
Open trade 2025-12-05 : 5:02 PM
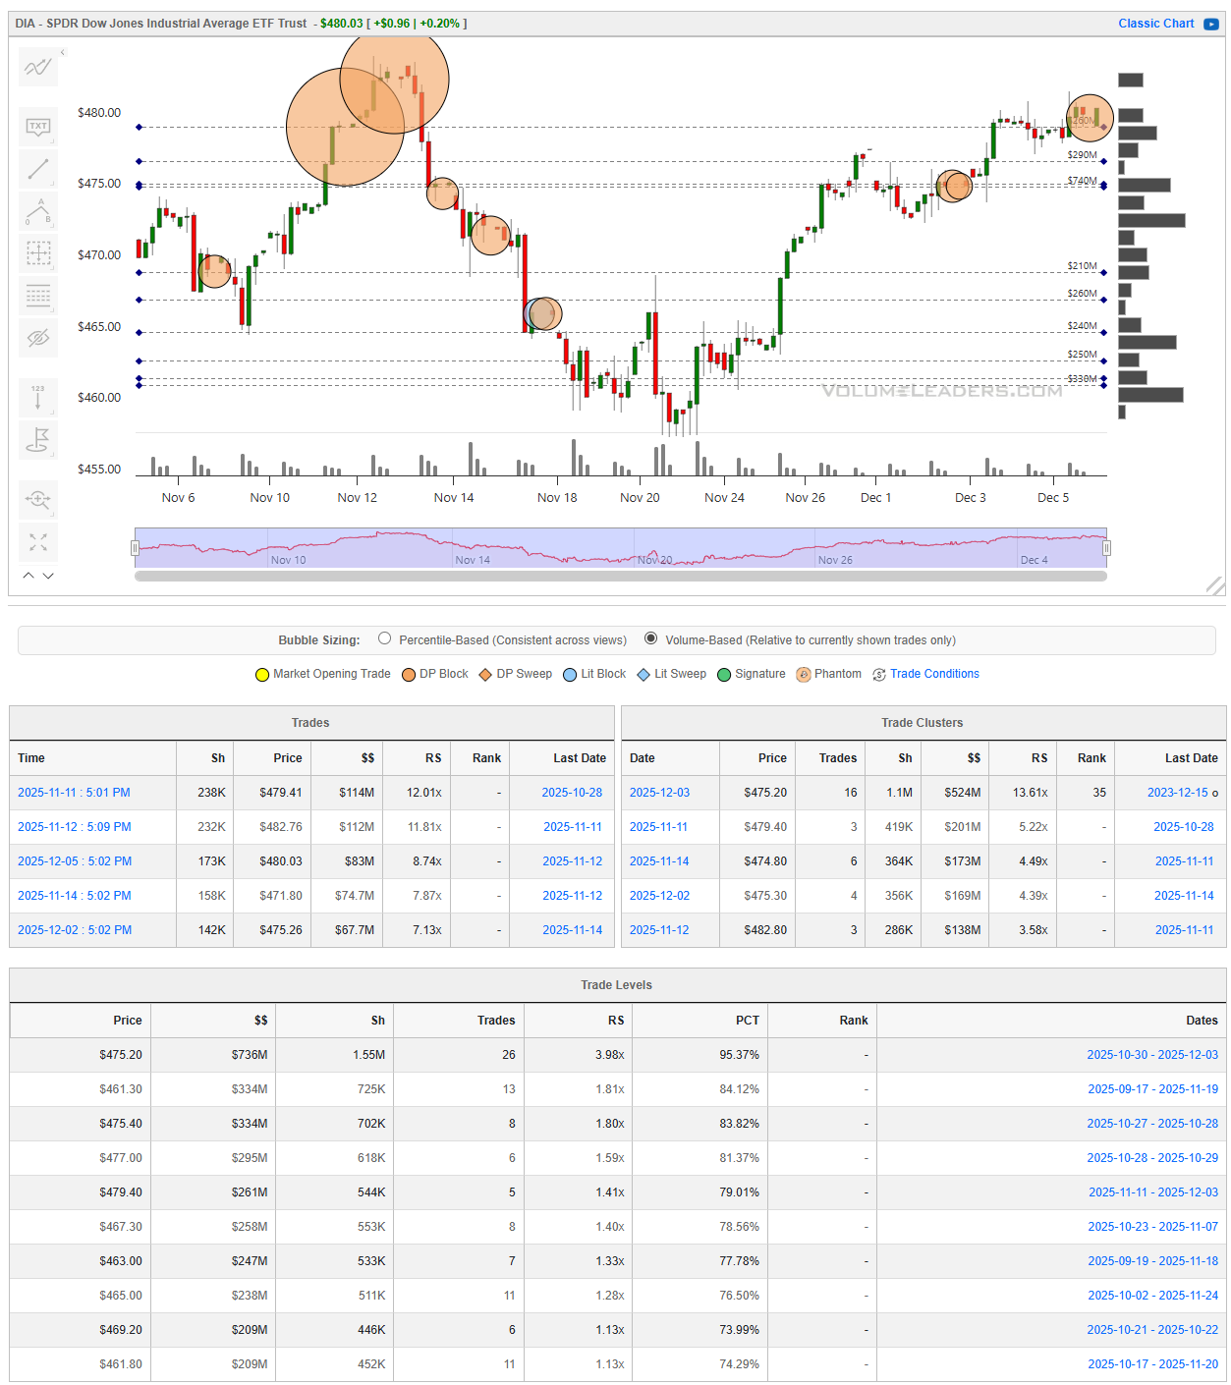point(75,861)
